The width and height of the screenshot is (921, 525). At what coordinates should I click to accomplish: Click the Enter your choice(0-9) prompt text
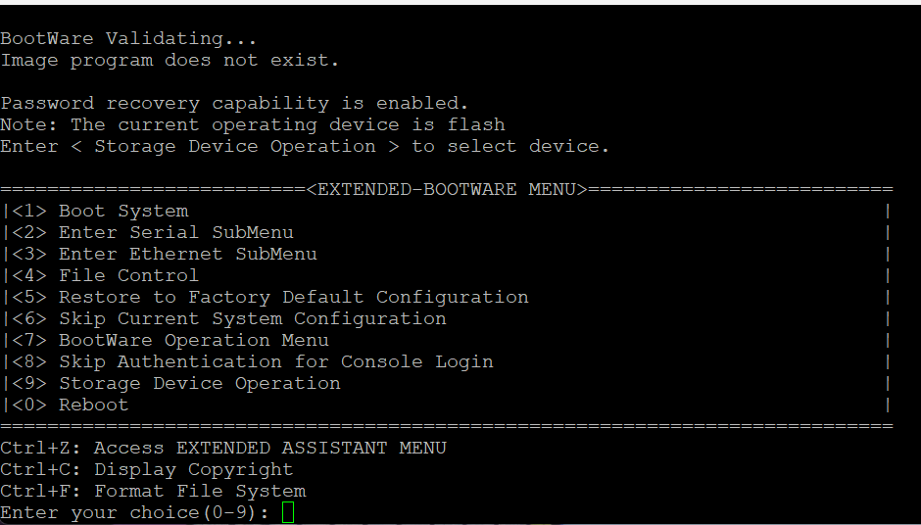click(x=135, y=512)
